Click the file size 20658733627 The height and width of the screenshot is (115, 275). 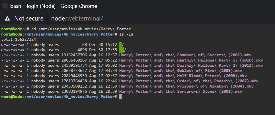[74, 71]
